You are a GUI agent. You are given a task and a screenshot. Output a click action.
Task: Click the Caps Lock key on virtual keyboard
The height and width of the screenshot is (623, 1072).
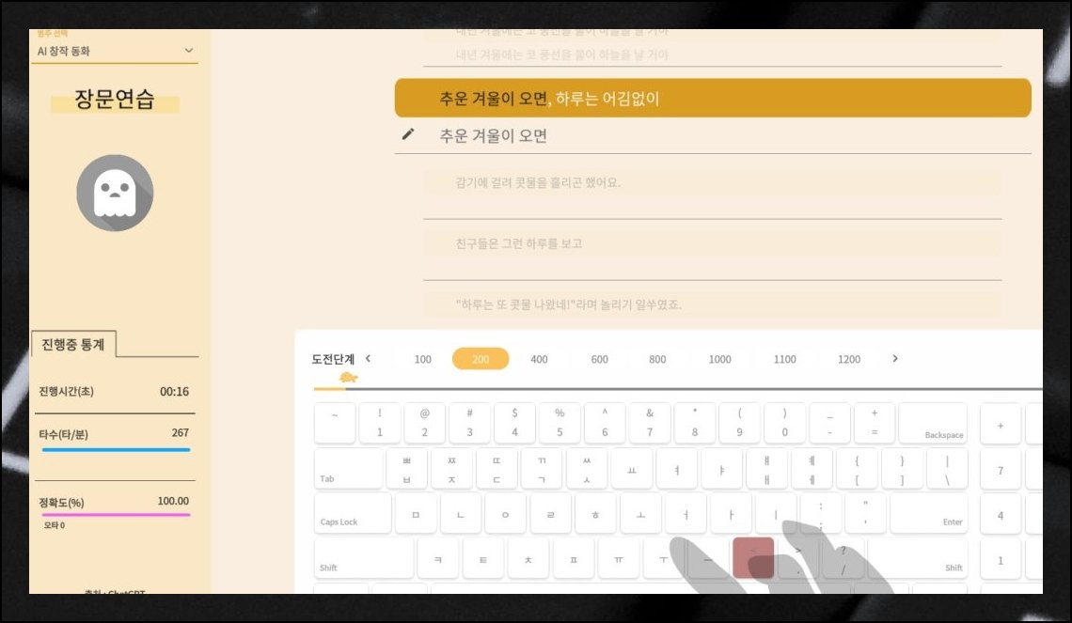tap(352, 514)
